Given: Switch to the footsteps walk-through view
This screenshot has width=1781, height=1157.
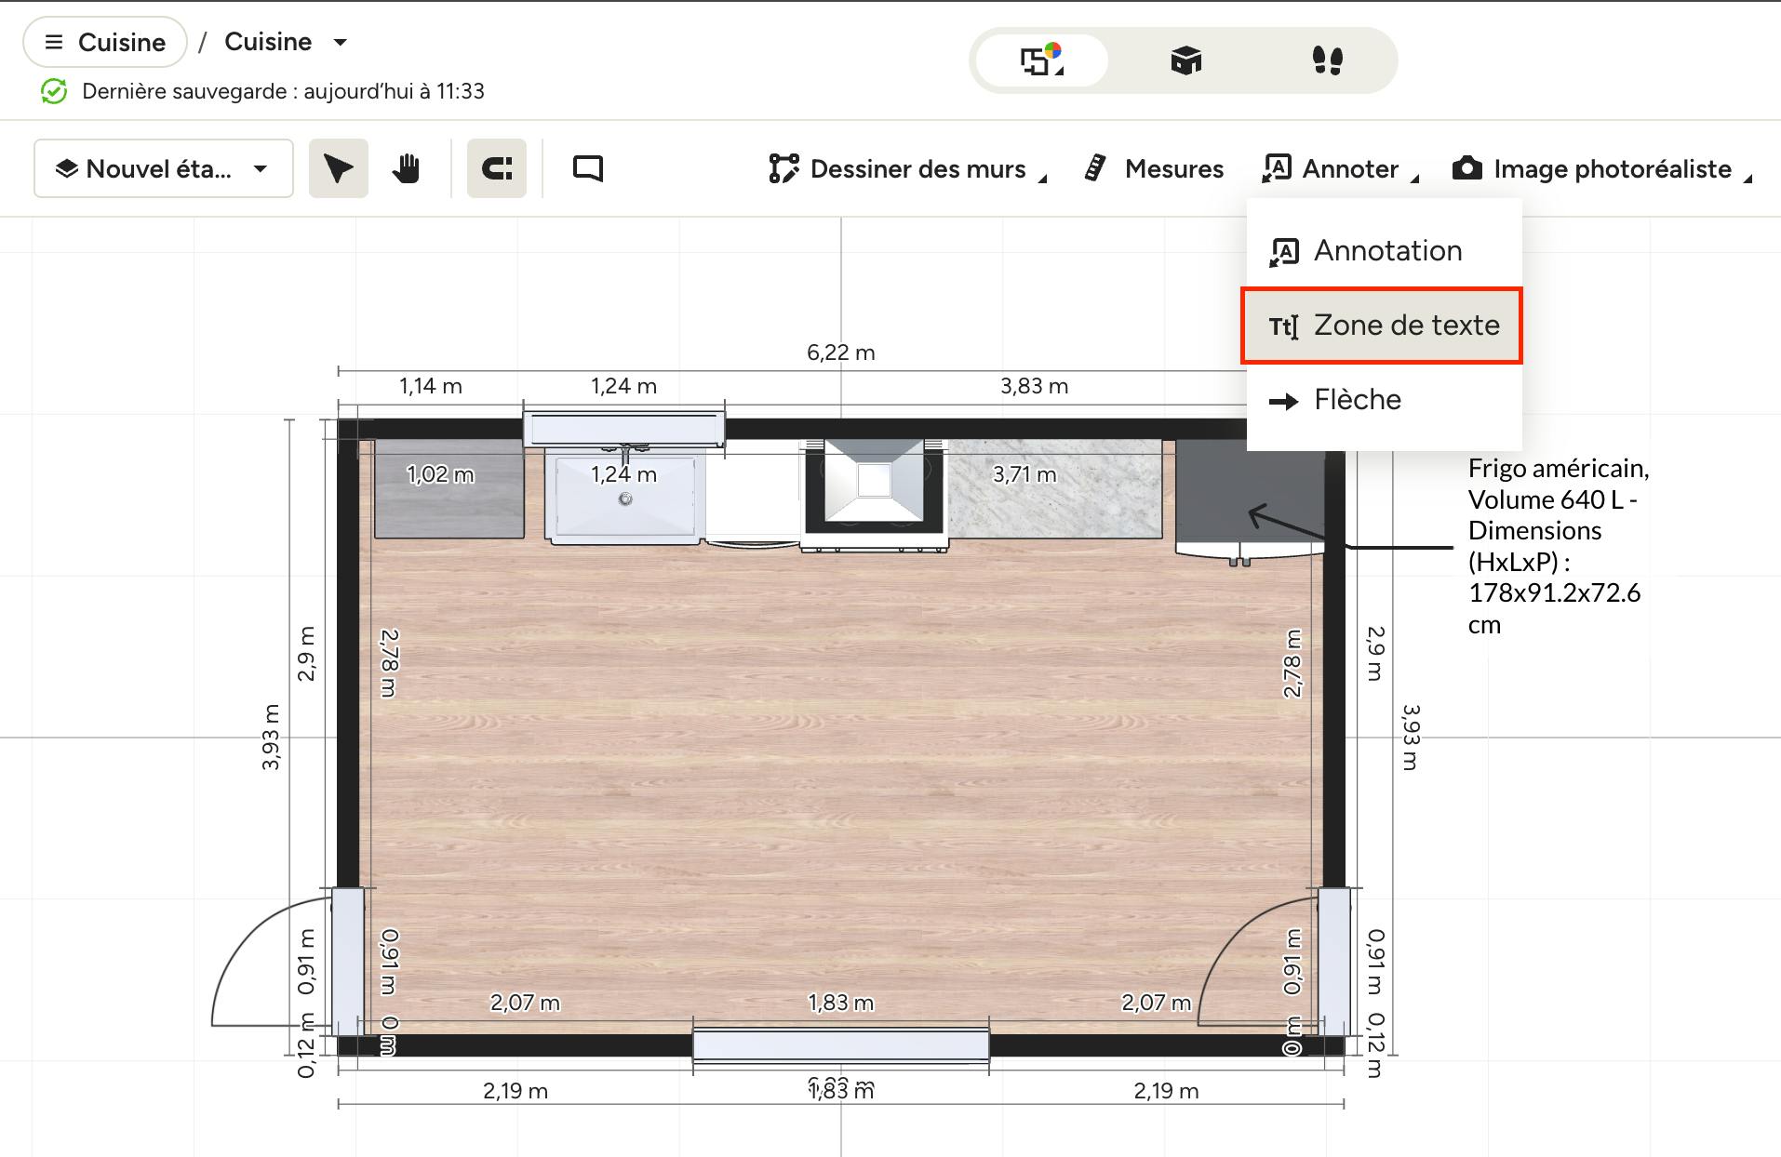Looking at the screenshot, I should [1327, 60].
